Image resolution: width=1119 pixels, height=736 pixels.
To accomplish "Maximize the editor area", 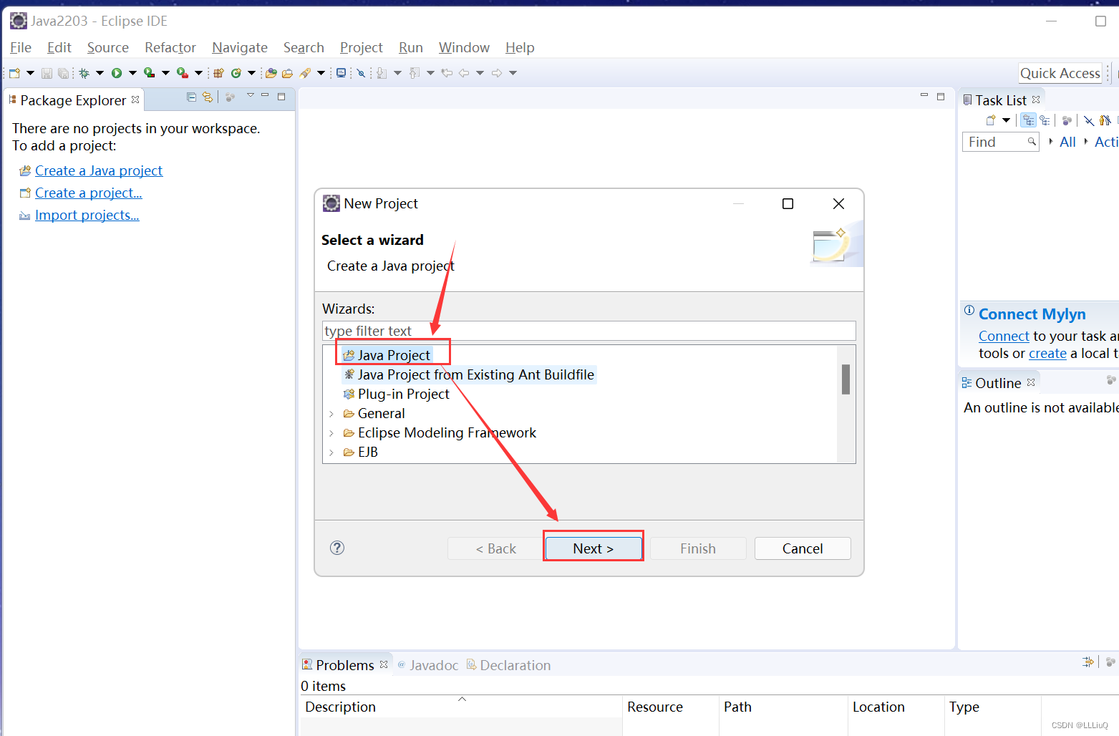I will coord(941,96).
